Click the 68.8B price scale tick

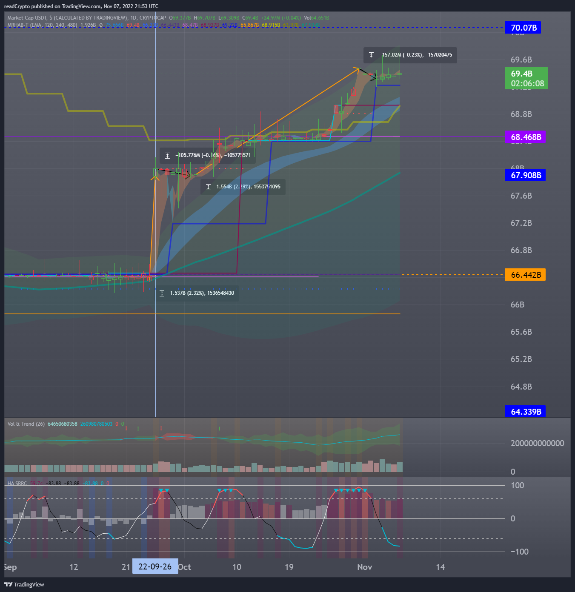(x=521, y=114)
